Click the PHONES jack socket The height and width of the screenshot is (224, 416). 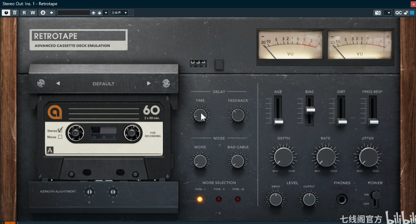tap(342, 199)
